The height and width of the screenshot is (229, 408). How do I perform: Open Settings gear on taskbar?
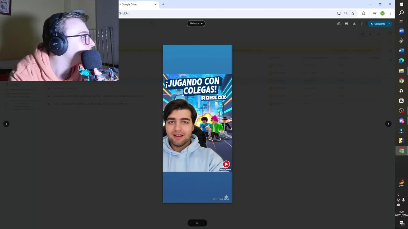tap(401, 91)
